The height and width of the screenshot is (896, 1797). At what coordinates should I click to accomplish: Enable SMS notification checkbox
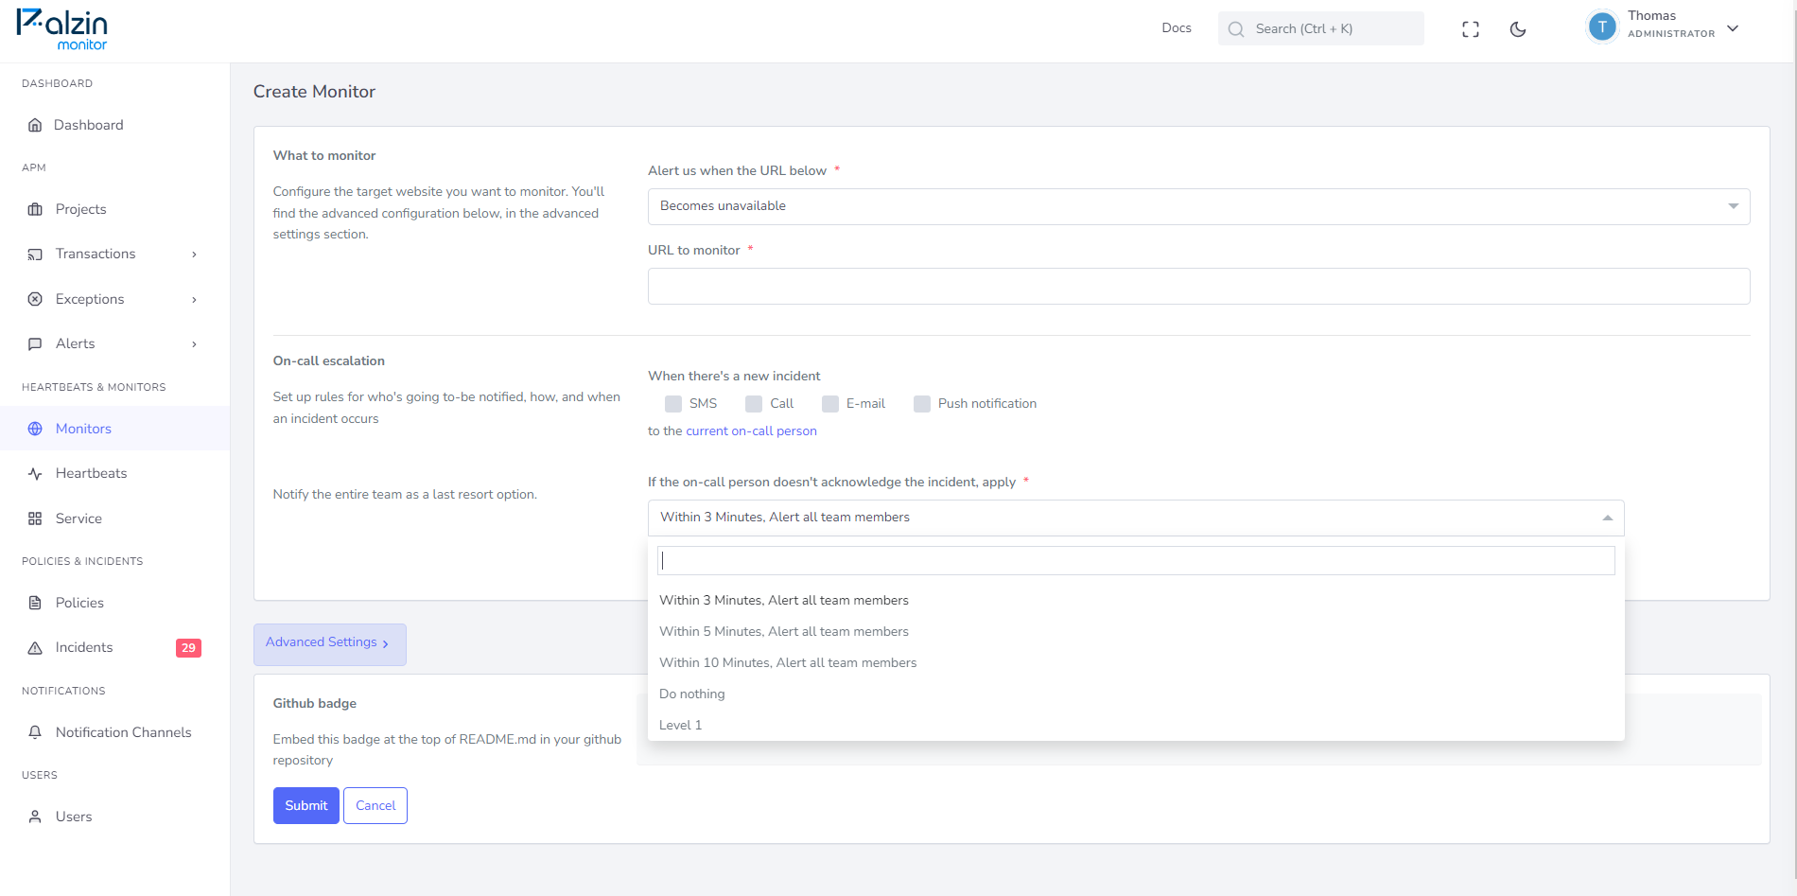click(673, 404)
